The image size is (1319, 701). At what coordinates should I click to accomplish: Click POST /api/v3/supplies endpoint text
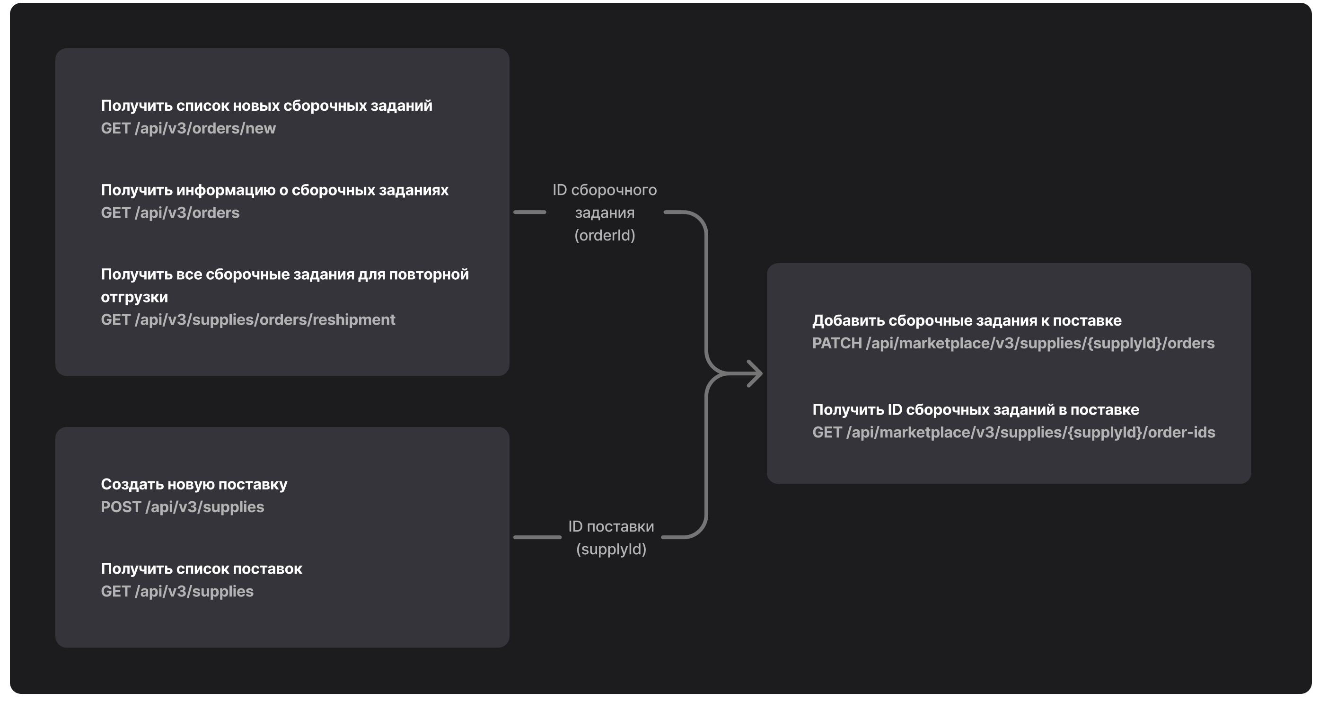point(182,507)
